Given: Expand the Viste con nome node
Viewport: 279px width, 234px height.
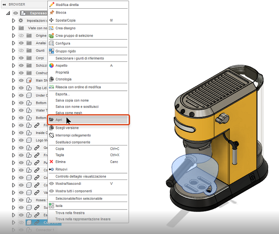Looking at the screenshot, I should [13, 28].
